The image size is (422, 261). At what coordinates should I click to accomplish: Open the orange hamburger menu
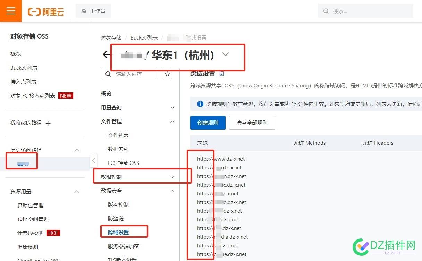point(11,11)
